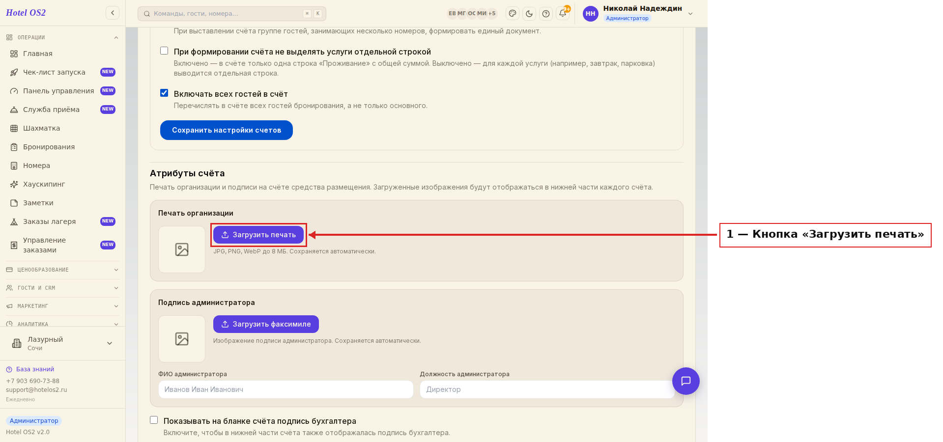
Task: Toggle dark mode moon icon
Action: (x=529, y=14)
